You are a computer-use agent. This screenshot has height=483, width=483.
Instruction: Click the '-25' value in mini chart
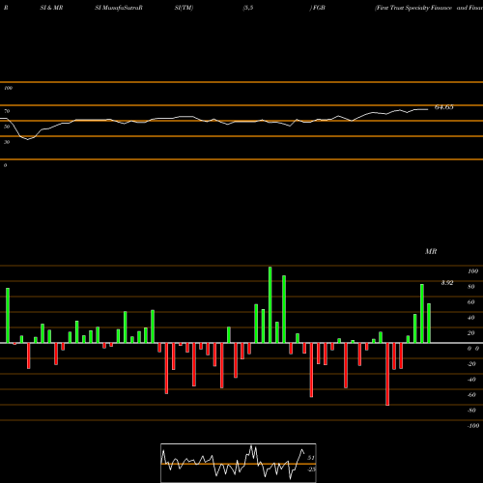click(311, 469)
